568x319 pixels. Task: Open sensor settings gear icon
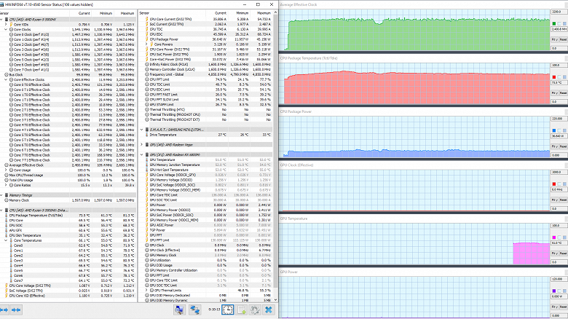[256, 310]
